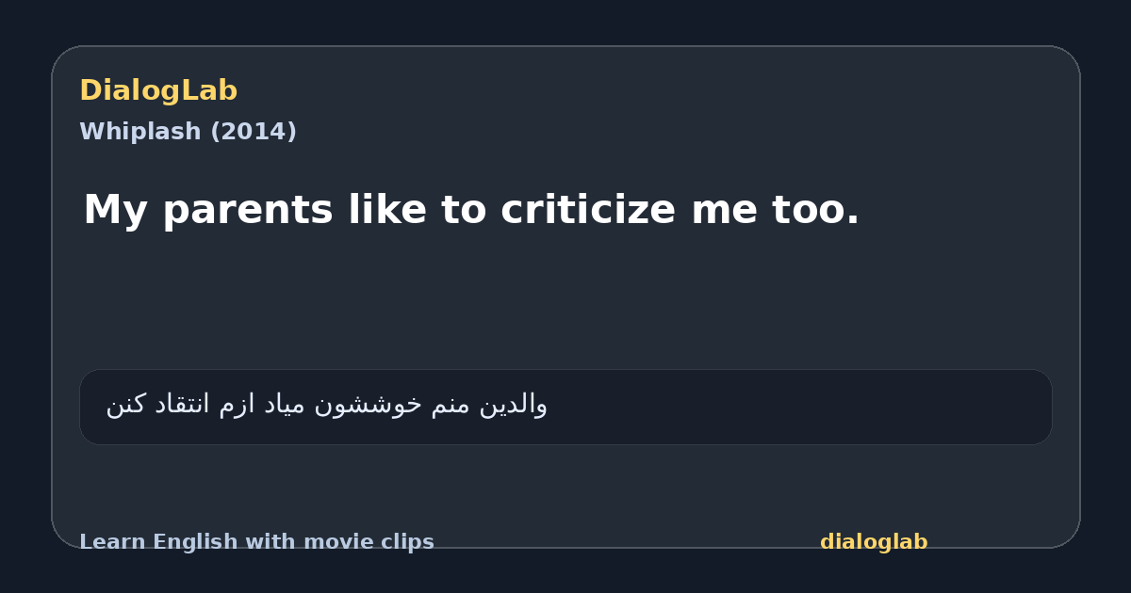The height and width of the screenshot is (593, 1131).
Task: Click the Persian translation box
Action: point(565,407)
